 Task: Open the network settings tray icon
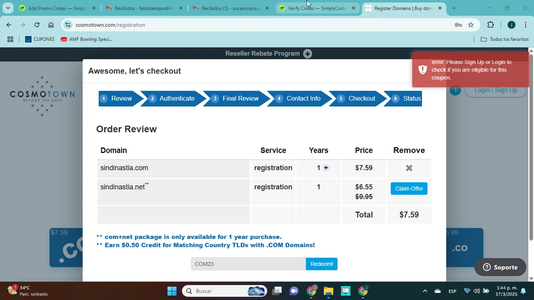pyautogui.click(x=467, y=291)
